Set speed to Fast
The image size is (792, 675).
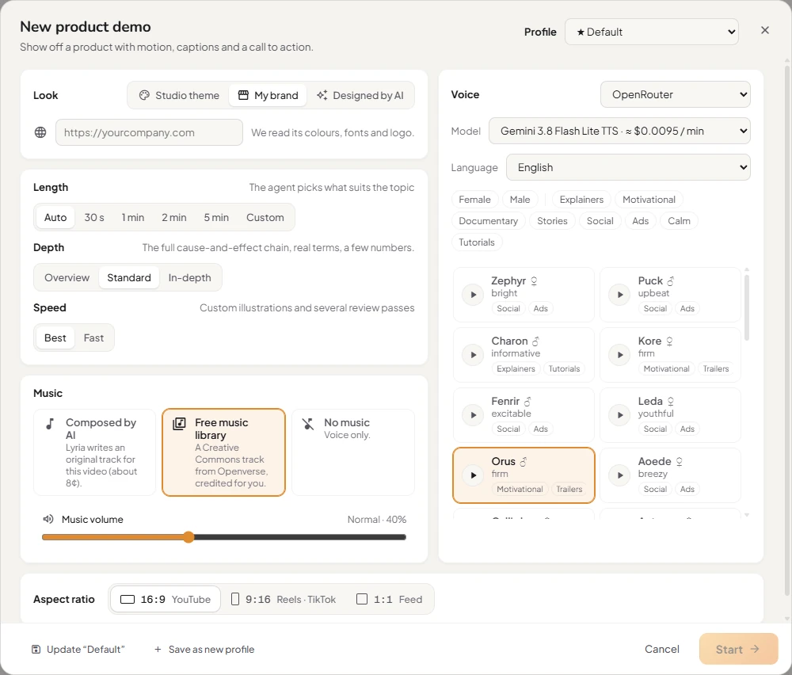click(93, 337)
